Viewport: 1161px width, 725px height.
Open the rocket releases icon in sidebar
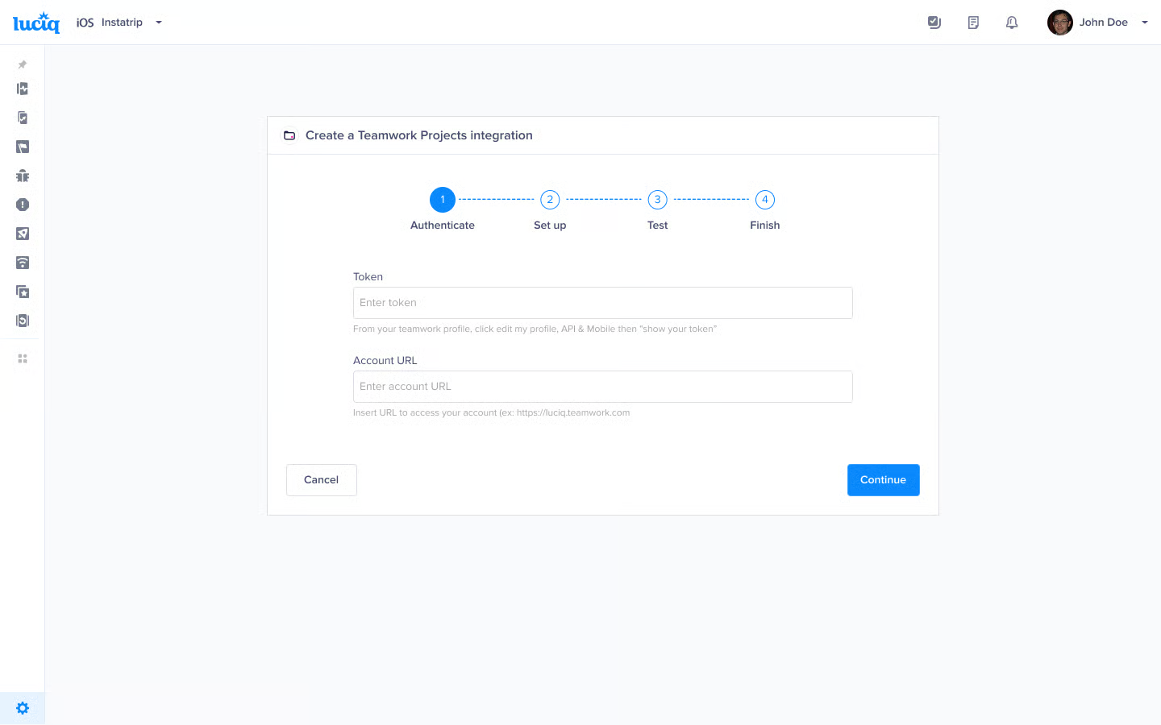[x=23, y=234]
